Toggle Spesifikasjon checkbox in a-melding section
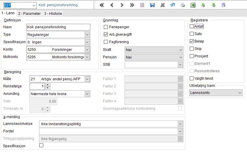The image size is (247, 152). [41, 145]
